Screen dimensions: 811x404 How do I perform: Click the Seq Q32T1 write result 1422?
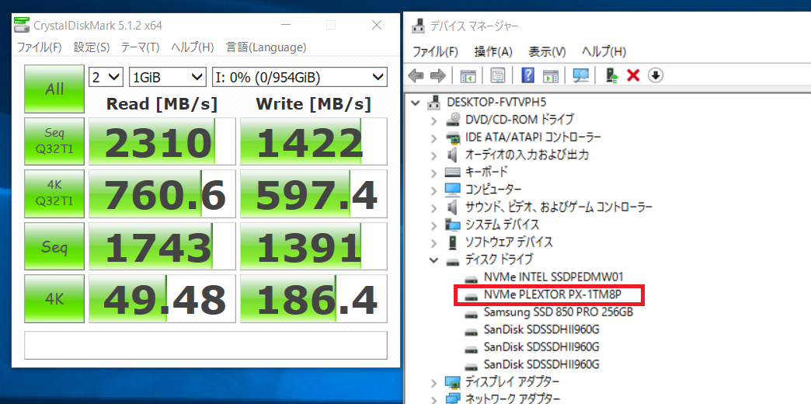pos(313,141)
